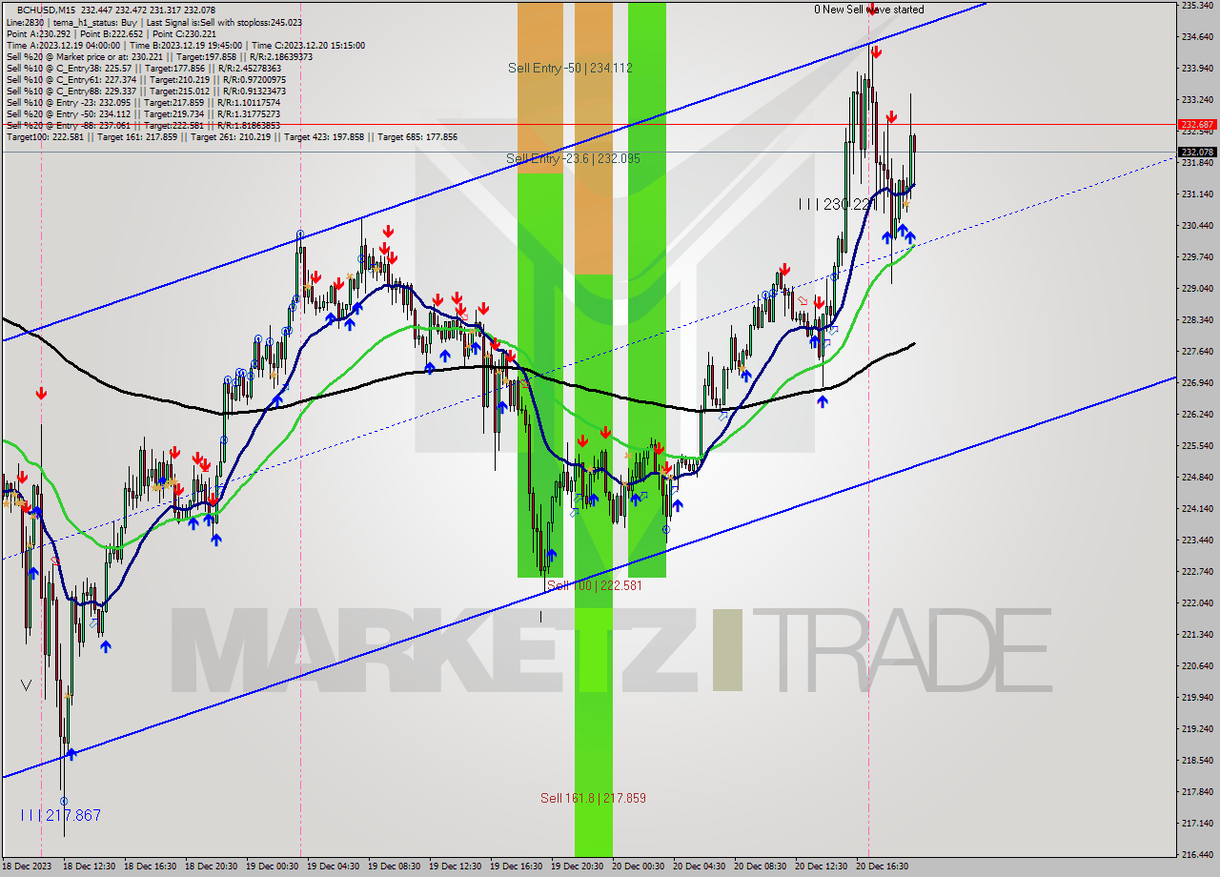Click the 223.440 price axis value
The image size is (1220, 877).
point(1197,540)
